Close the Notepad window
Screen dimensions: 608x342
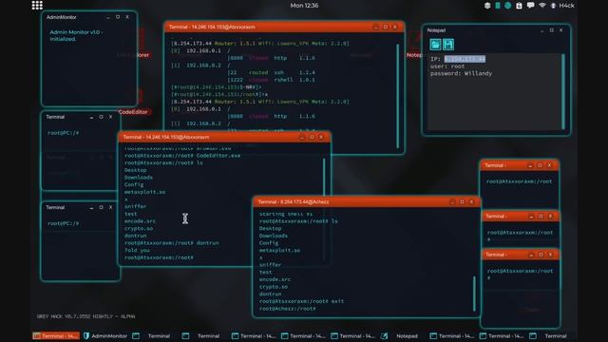point(560,30)
